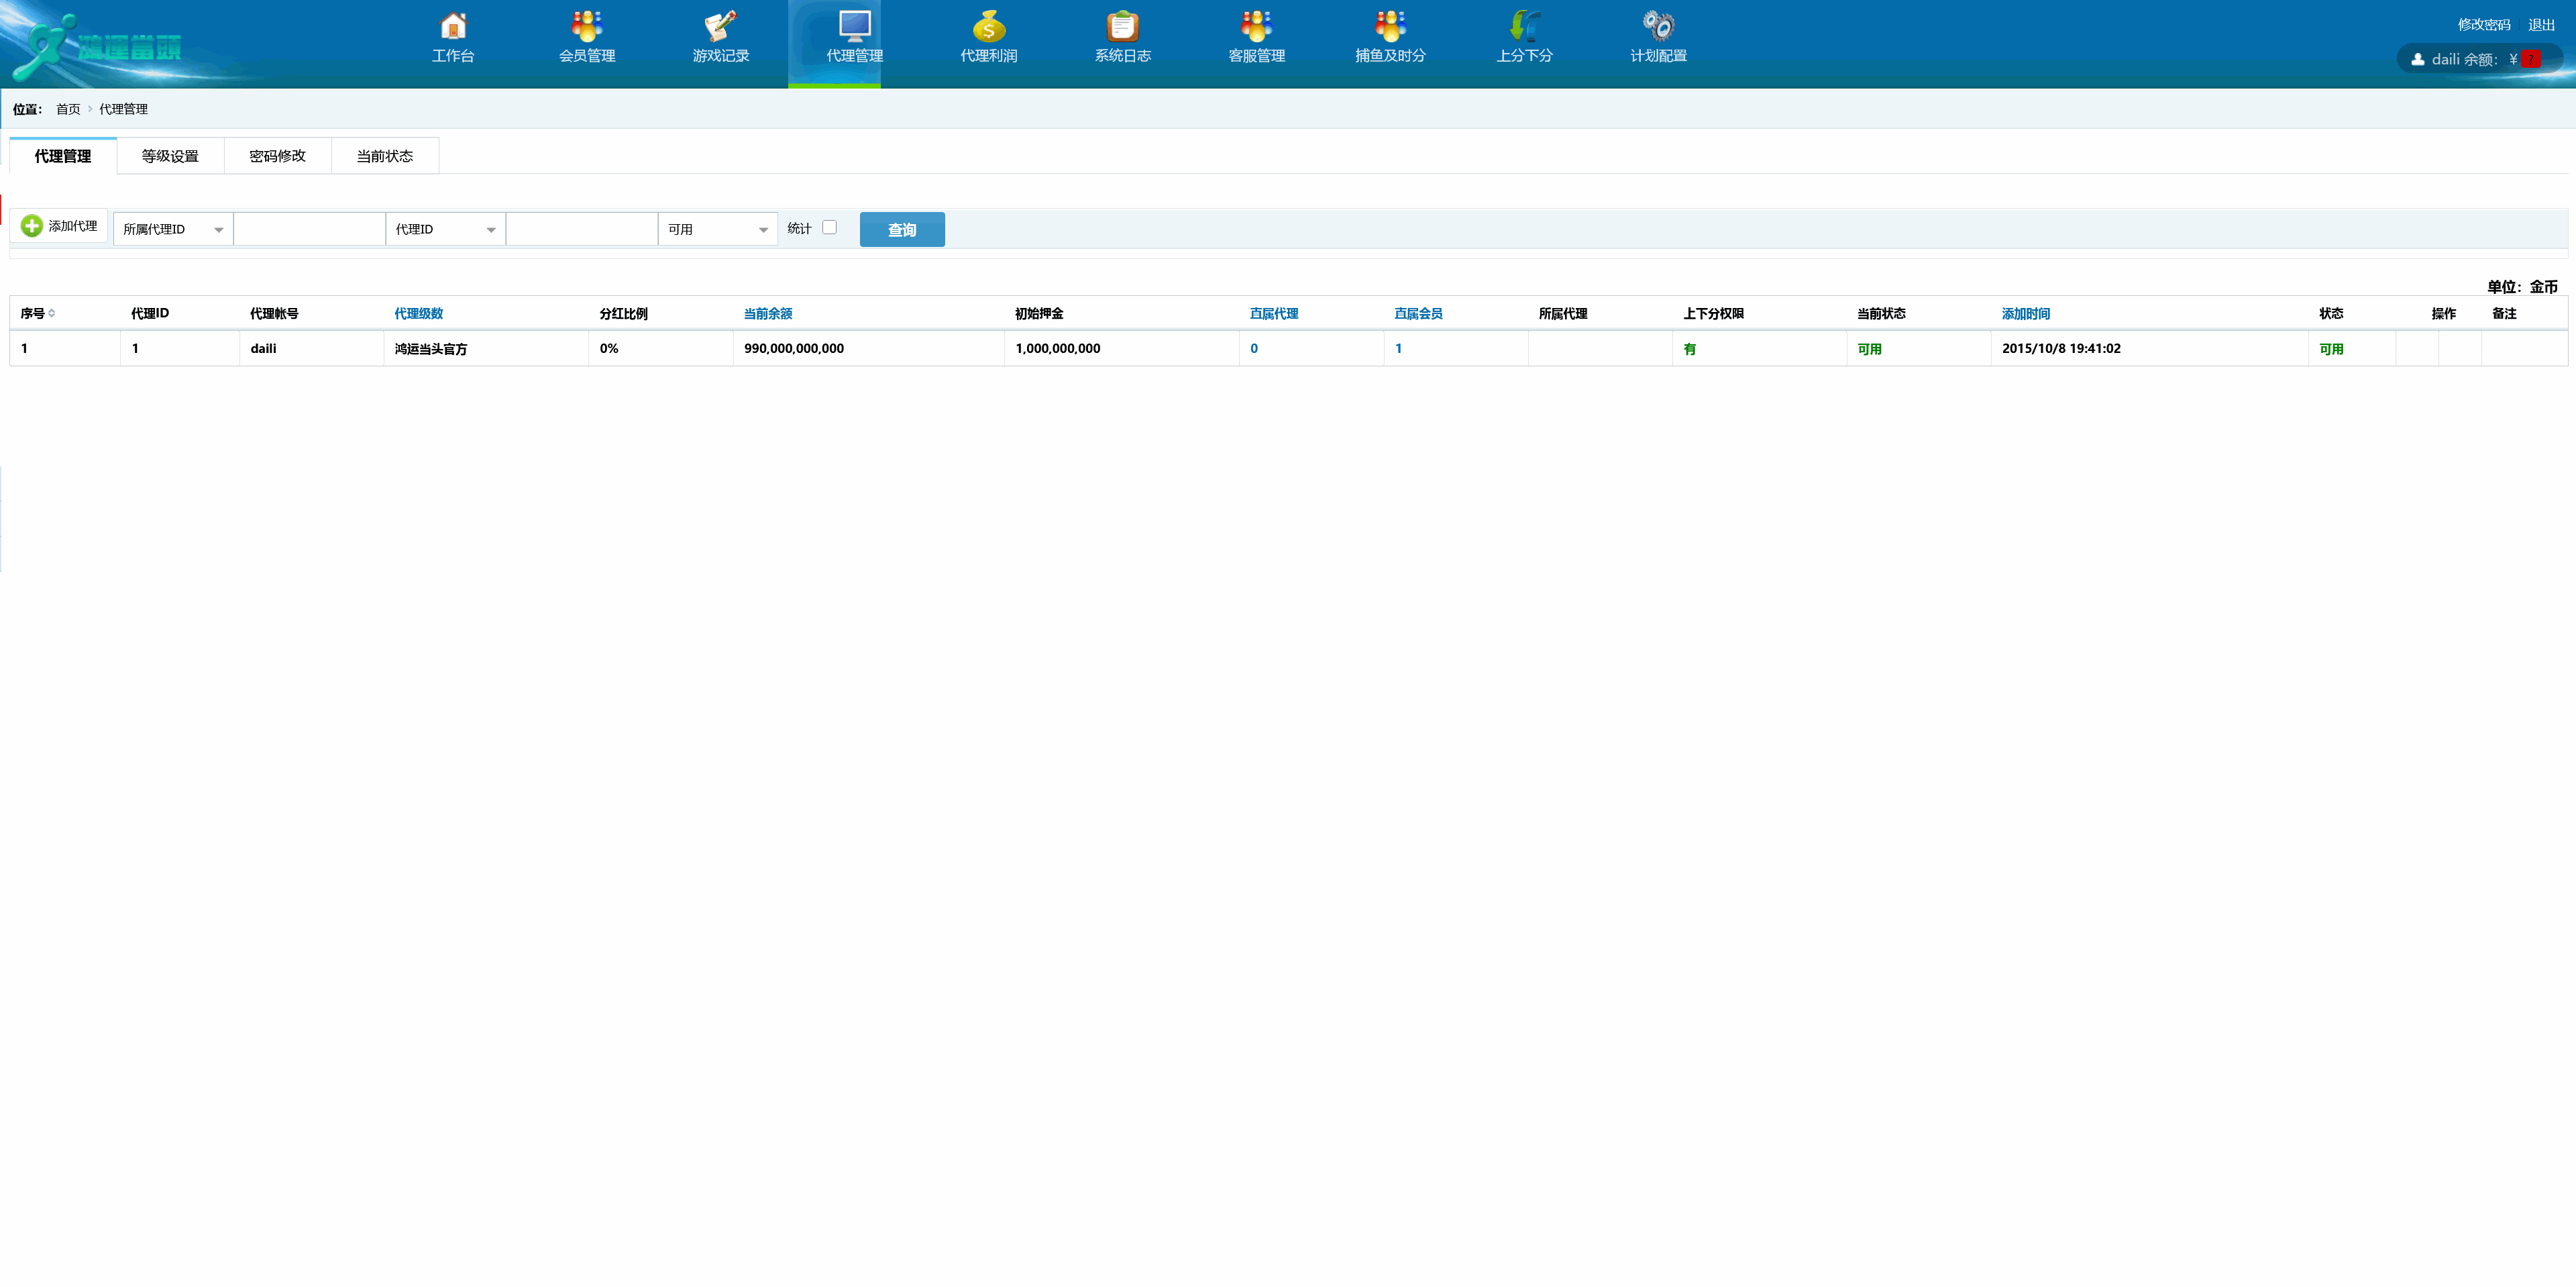Open 会员管理 member management icon
The image size is (2576, 1287).
[x=587, y=27]
